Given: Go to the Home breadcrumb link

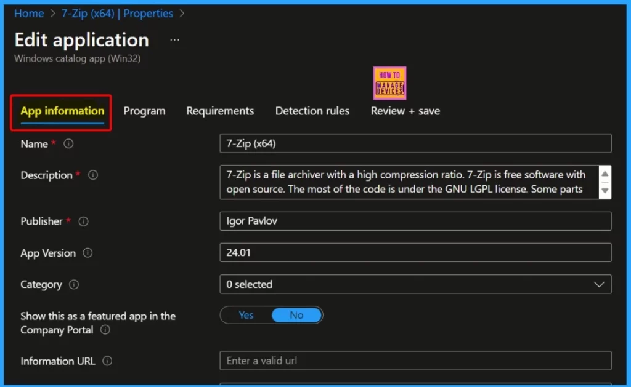Looking at the screenshot, I should 29,14.
